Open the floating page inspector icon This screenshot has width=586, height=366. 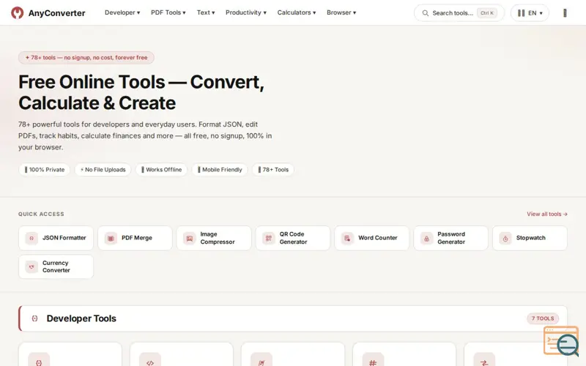(561, 341)
